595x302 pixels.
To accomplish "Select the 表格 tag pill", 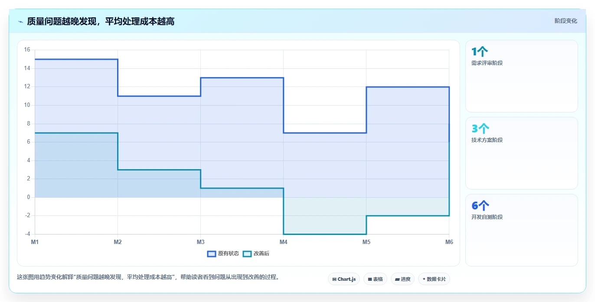I will pyautogui.click(x=375, y=279).
